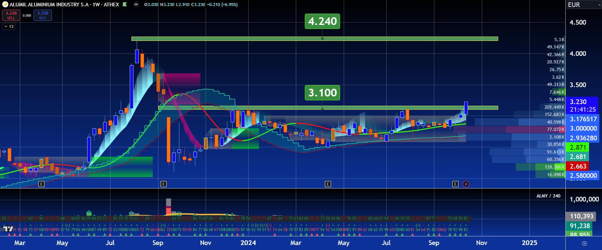Click the L2.910 low value in header
This screenshot has height=250, width=602.
182,5
